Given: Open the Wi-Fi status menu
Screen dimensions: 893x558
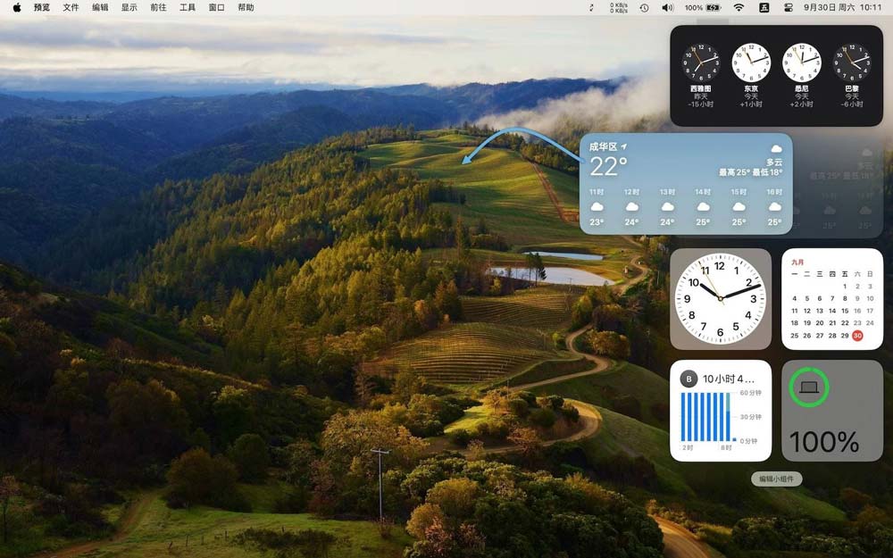Looking at the screenshot, I should 739,7.
